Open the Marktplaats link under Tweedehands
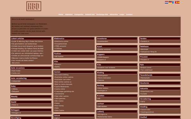The width and height of the screenshot is (191, 119). [145, 78]
